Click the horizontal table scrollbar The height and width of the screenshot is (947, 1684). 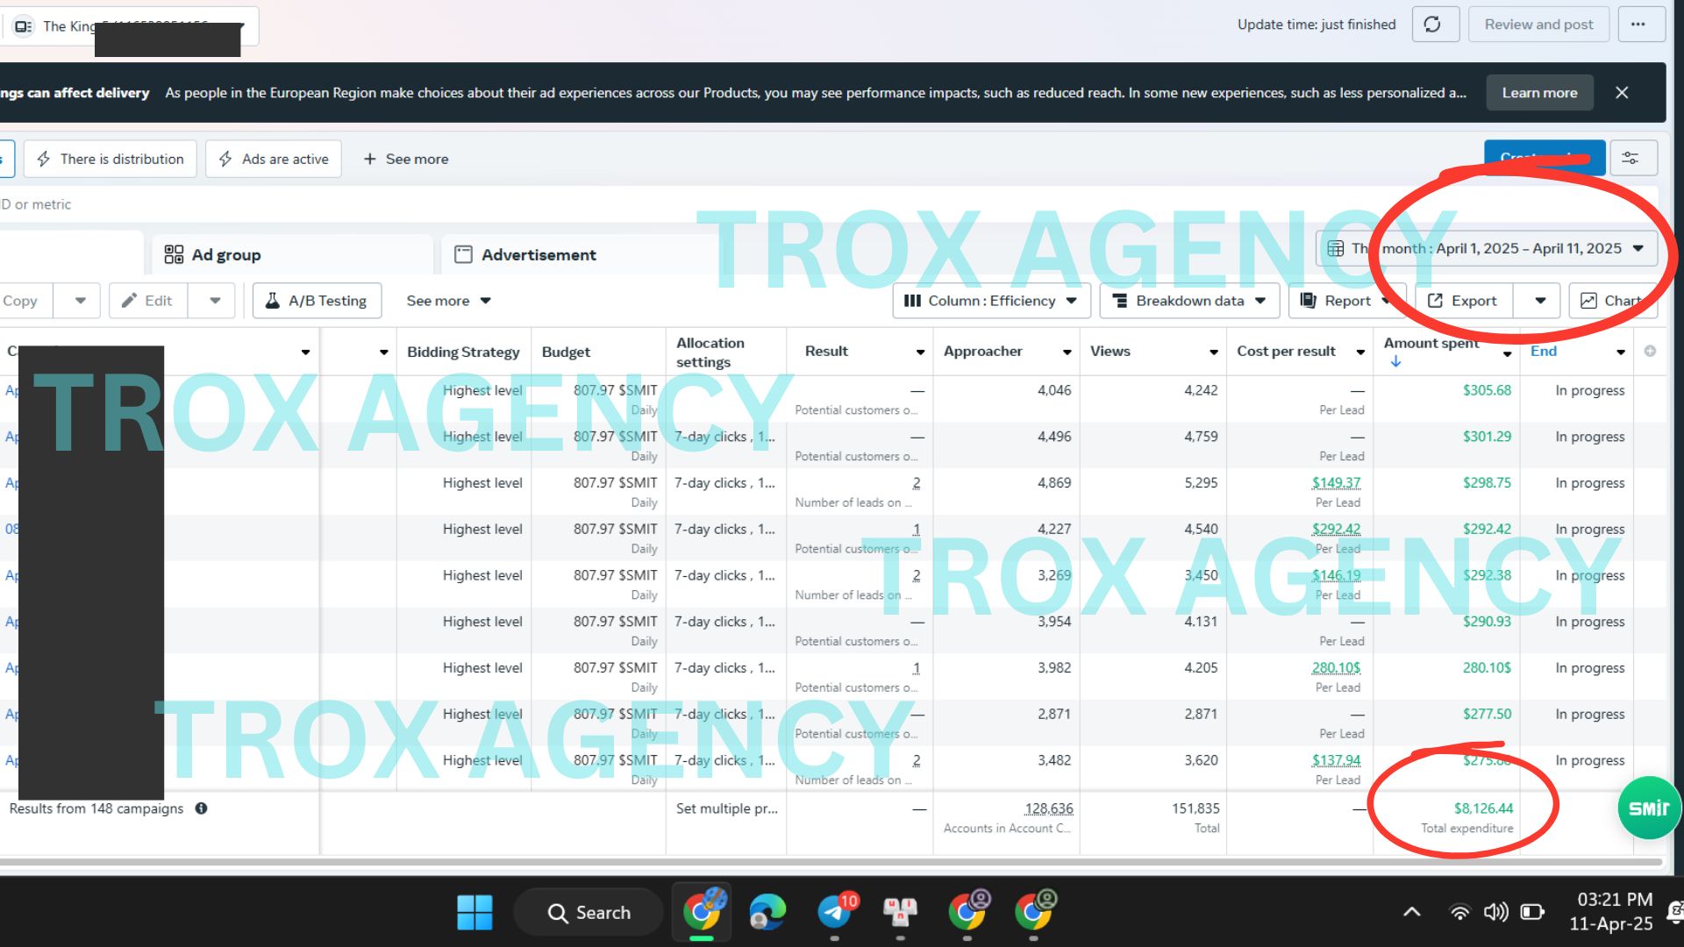831,863
